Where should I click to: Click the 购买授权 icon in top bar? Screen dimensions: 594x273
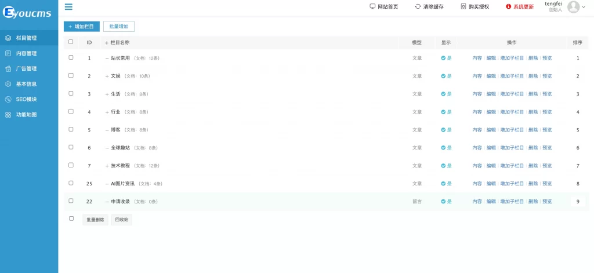pyautogui.click(x=463, y=6)
